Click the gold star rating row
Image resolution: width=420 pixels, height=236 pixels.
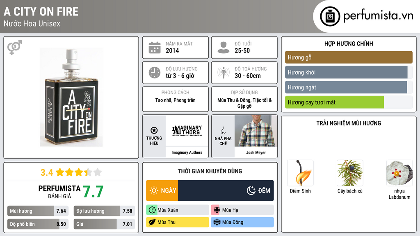(x=79, y=172)
